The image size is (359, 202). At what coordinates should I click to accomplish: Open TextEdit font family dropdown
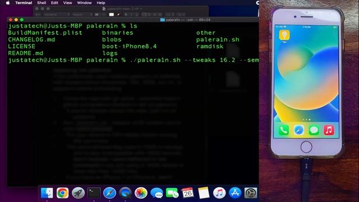point(57,15)
